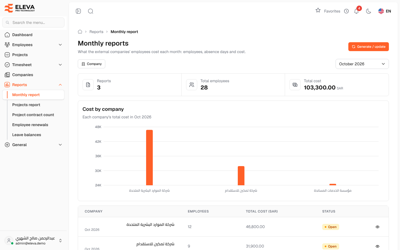This screenshot has height=250, width=400.
Task: Click the Total employees people icon
Action: (x=192, y=85)
